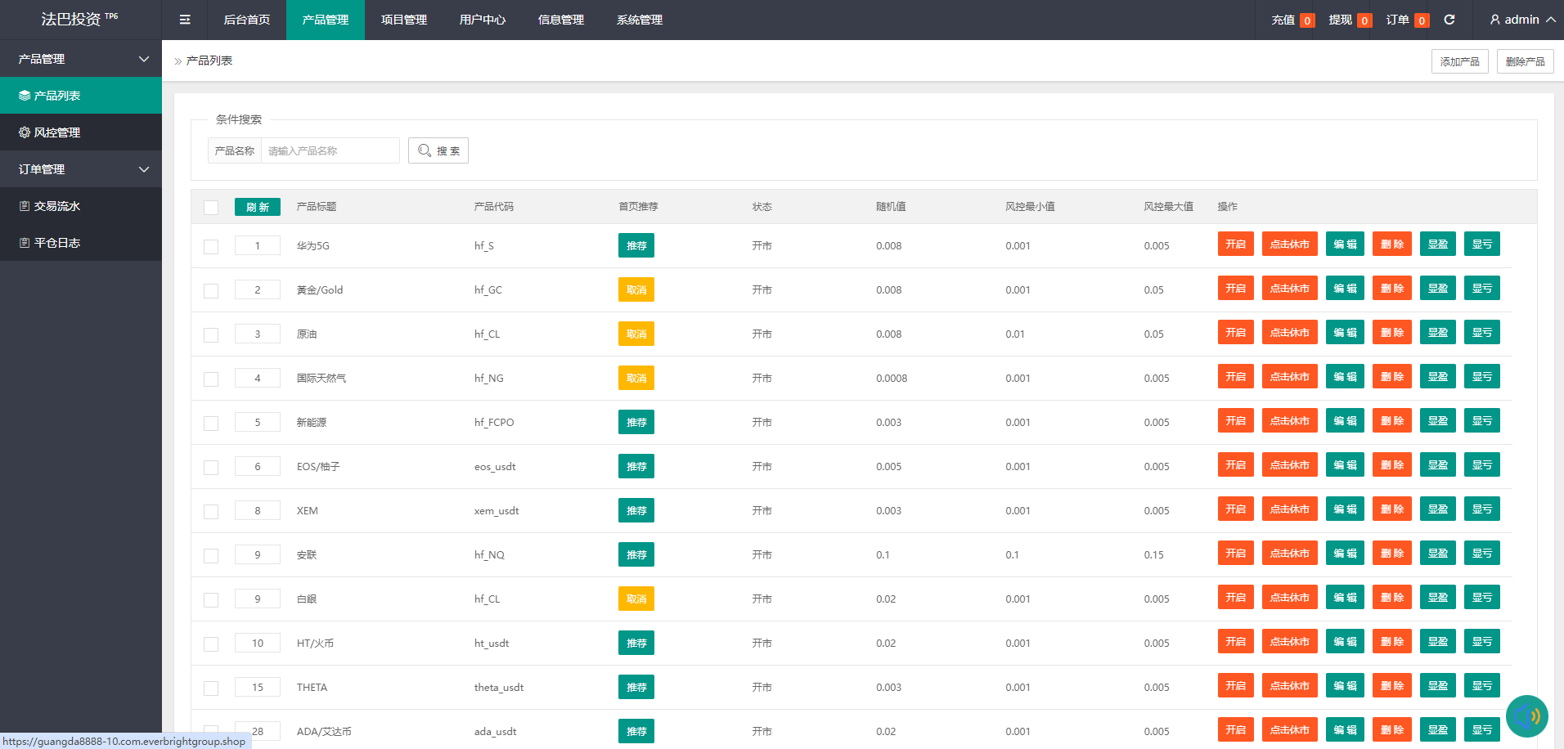Click the 产品列表 breadcrumb text
Viewport: 1564px width, 749px height.
point(209,61)
